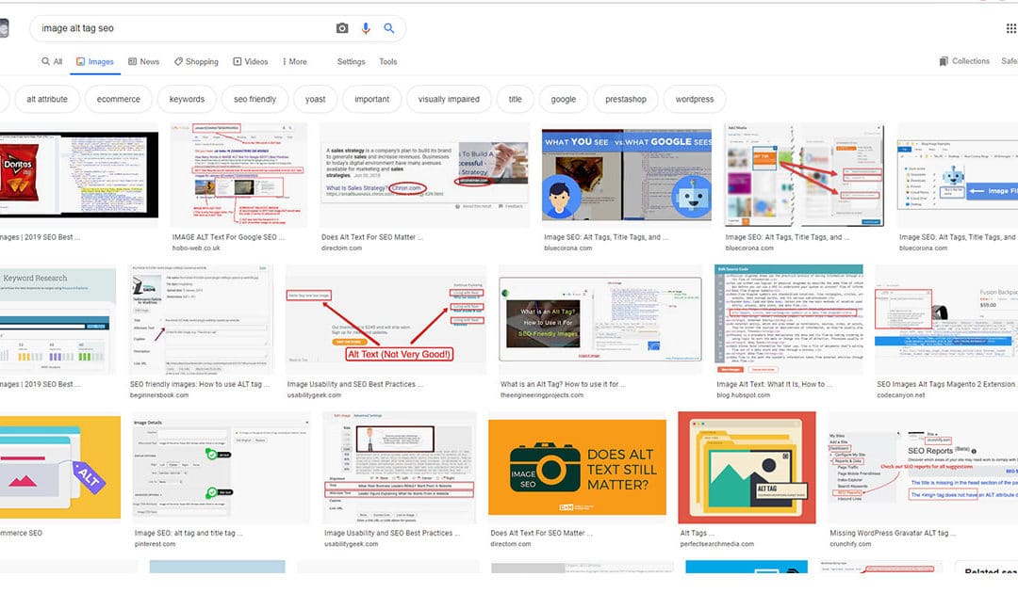Click the Videos play icon

pos(236,61)
